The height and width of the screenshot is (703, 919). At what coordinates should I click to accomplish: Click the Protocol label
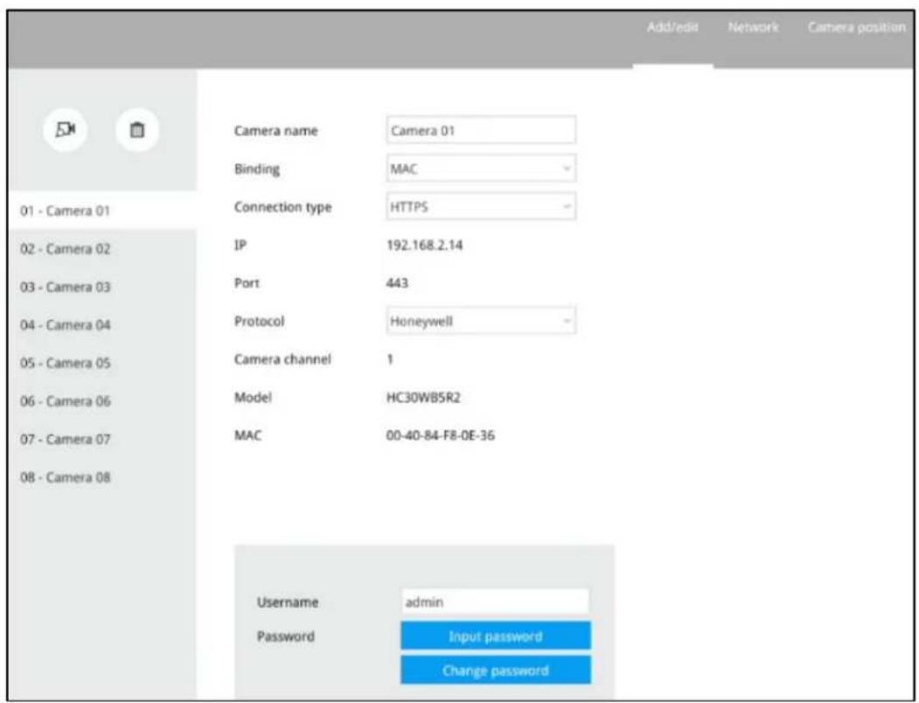259,321
